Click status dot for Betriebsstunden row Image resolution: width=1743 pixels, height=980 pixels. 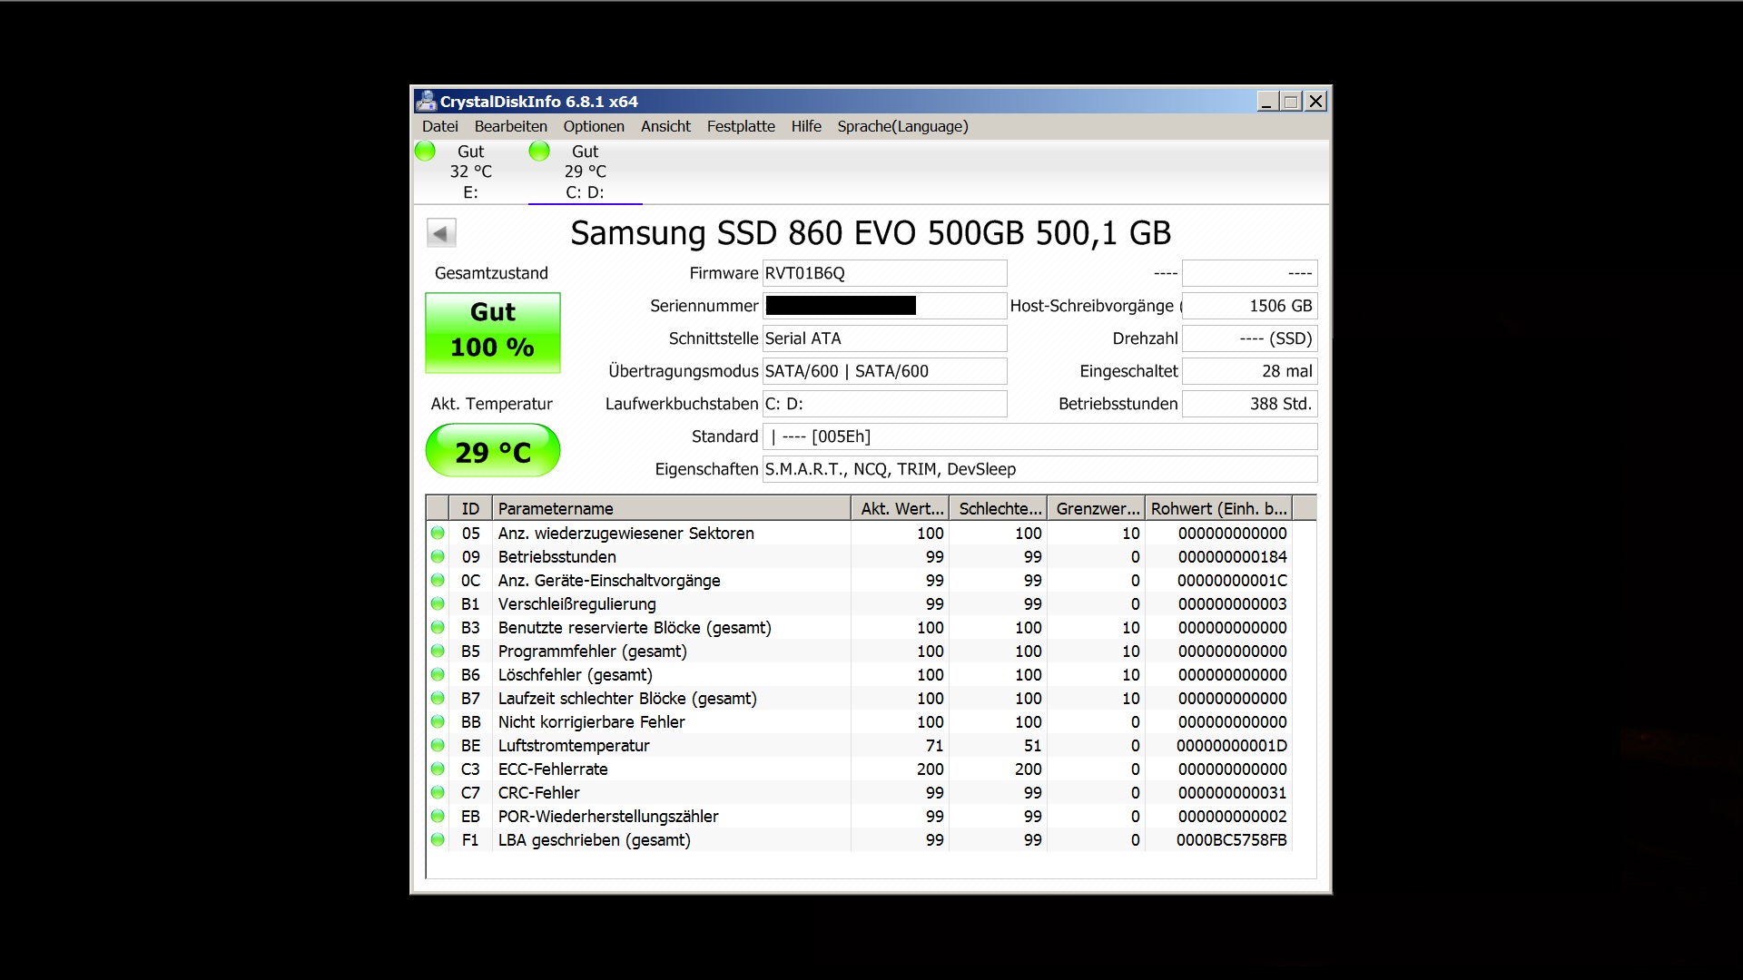click(438, 557)
